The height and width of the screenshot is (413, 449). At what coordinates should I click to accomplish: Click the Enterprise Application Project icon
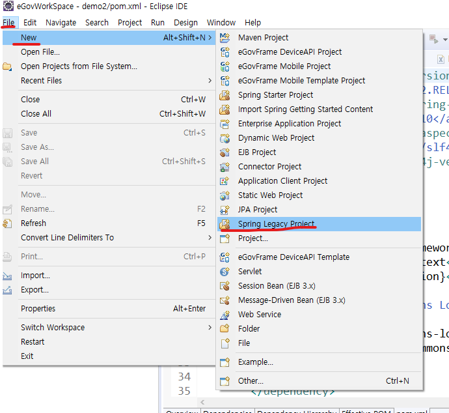click(224, 124)
